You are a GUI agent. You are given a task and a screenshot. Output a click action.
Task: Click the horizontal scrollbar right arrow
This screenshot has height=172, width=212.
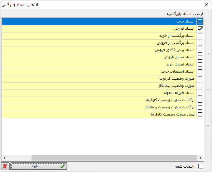[x=201, y=158]
